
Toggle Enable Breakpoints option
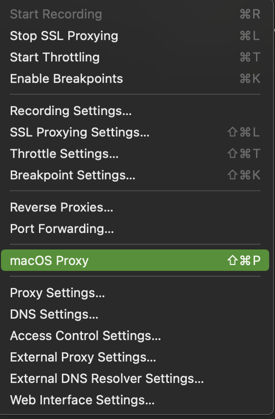coord(135,78)
